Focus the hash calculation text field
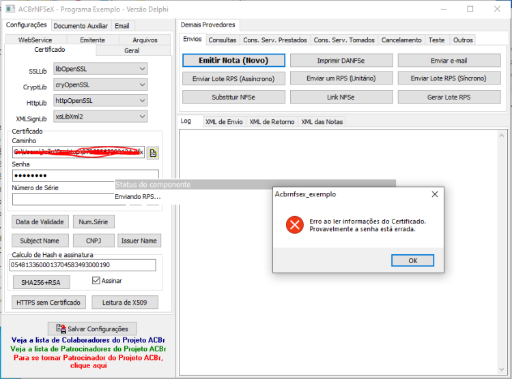This screenshot has height=379, width=512. point(83,265)
